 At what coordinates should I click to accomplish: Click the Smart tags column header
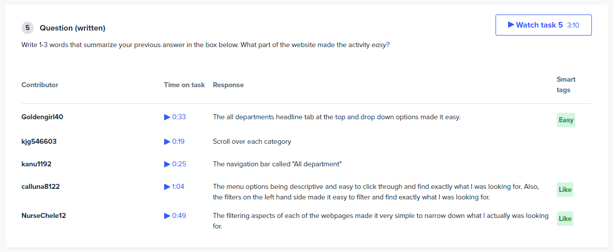pyautogui.click(x=566, y=85)
